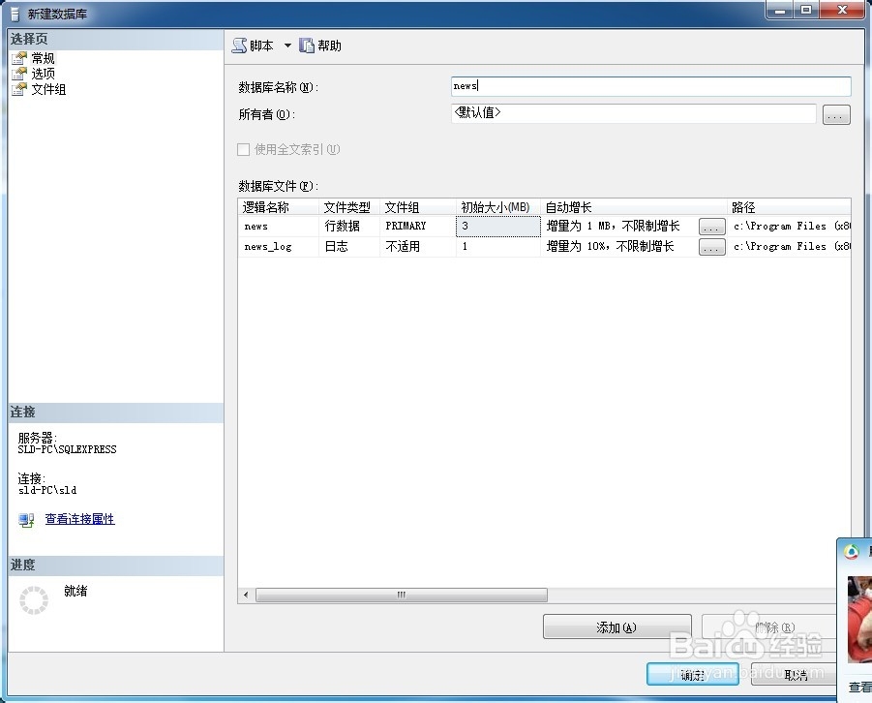Click the 文件组 page icon
Image resolution: width=872 pixels, height=703 pixels.
pyautogui.click(x=18, y=89)
